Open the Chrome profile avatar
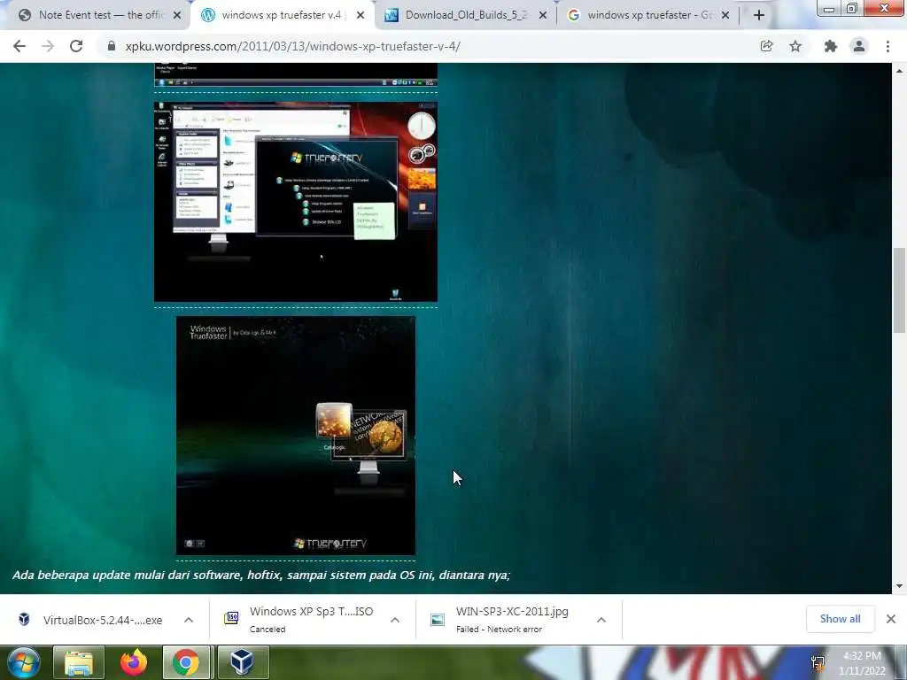Viewport: 907px width, 680px height. (859, 46)
